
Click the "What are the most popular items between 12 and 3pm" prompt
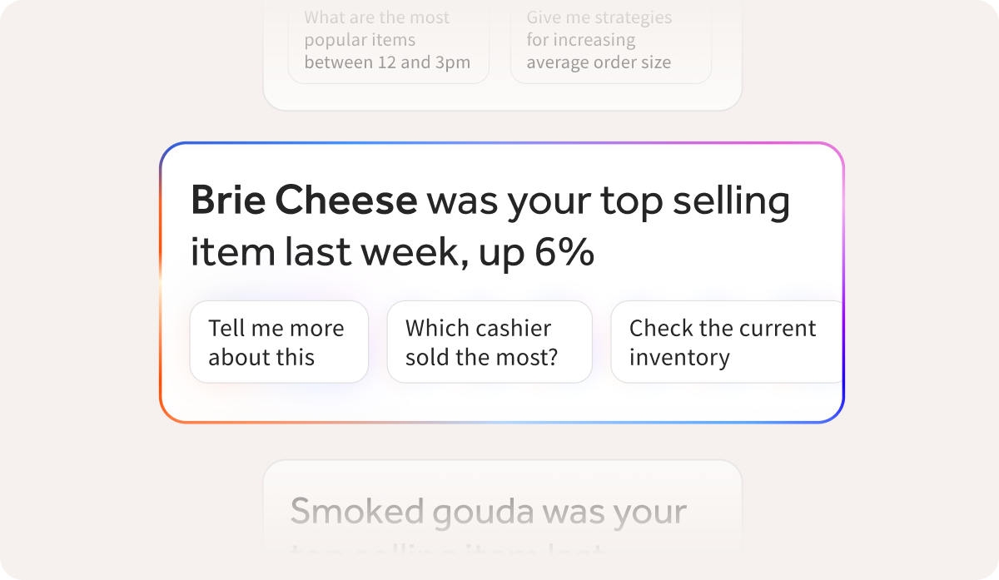click(388, 39)
